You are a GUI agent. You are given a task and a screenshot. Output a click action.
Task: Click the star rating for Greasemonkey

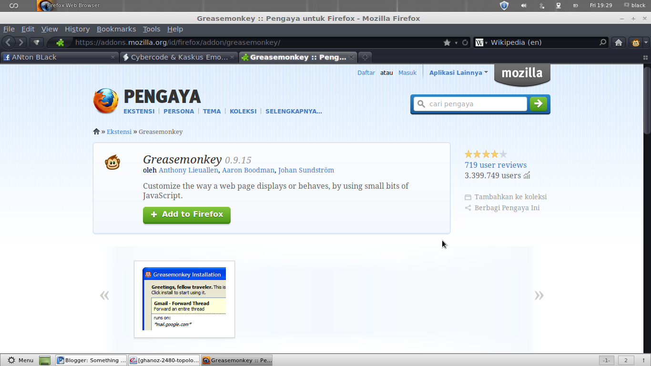tap(486, 154)
